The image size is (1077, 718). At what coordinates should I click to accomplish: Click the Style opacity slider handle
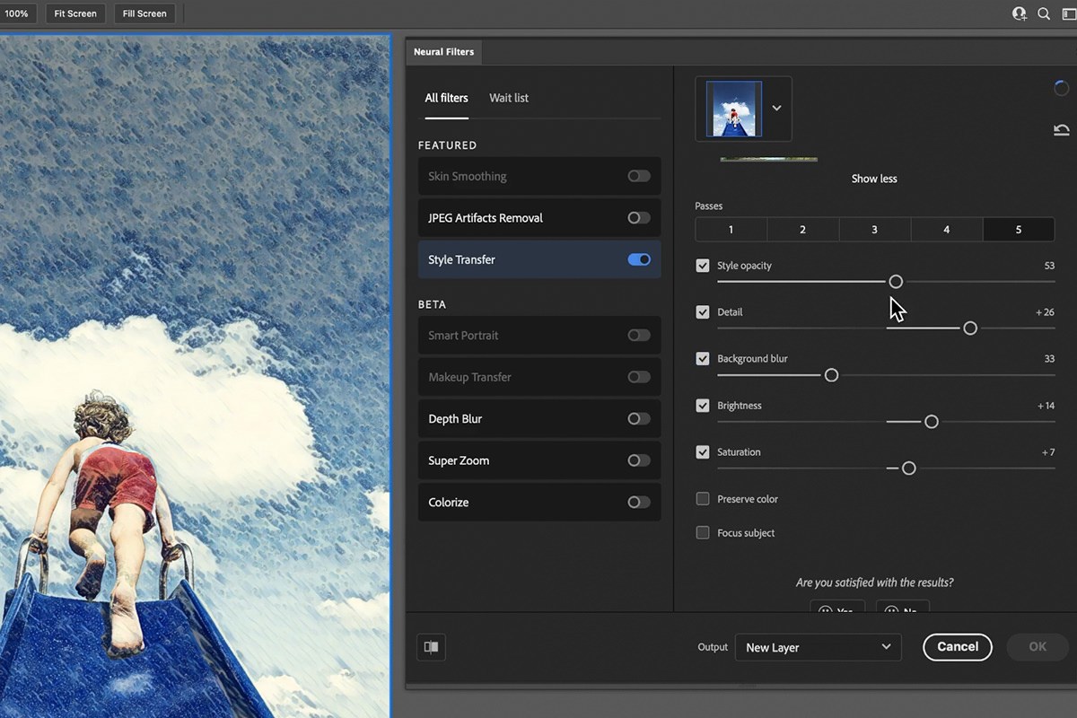896,282
